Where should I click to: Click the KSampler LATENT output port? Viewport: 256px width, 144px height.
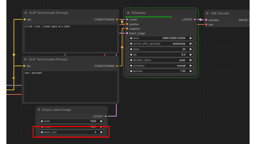click(195, 19)
